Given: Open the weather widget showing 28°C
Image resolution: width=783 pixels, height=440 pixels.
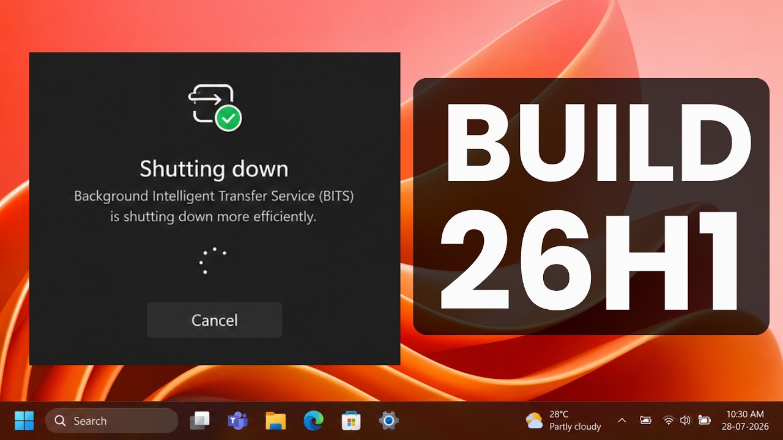Looking at the screenshot, I should [563, 420].
